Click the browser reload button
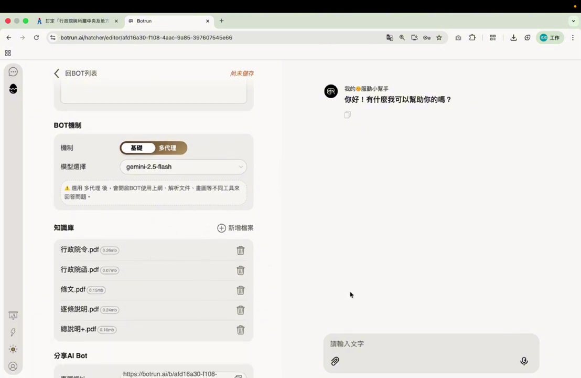The image size is (581, 378). coord(36,37)
